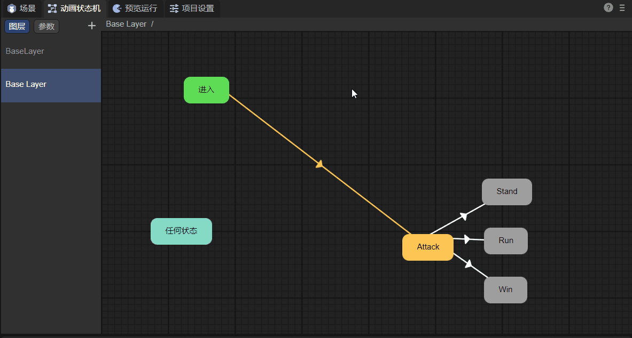Select the BaseLayer item in list
The height and width of the screenshot is (338, 632).
tap(25, 51)
